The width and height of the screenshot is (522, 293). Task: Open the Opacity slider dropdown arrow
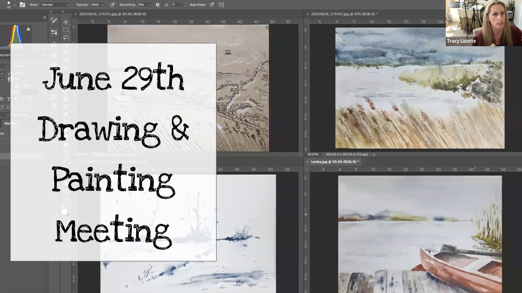(x=103, y=5)
